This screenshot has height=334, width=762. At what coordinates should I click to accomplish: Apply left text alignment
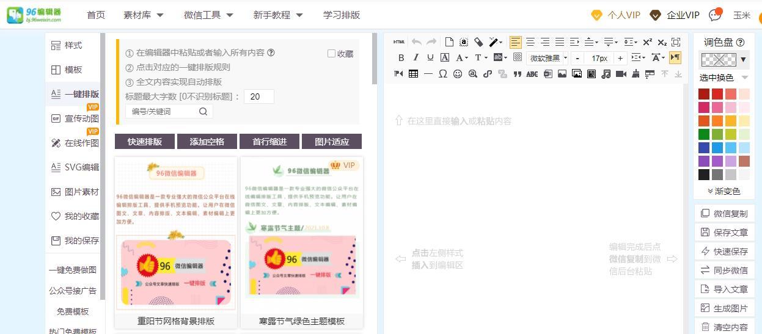(516, 42)
